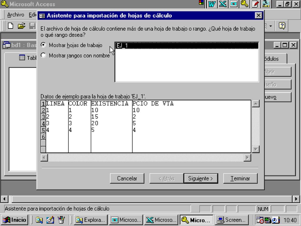Click the EXISTENCIA value 20 cell
The width and height of the screenshot is (301, 226).
[111, 123]
